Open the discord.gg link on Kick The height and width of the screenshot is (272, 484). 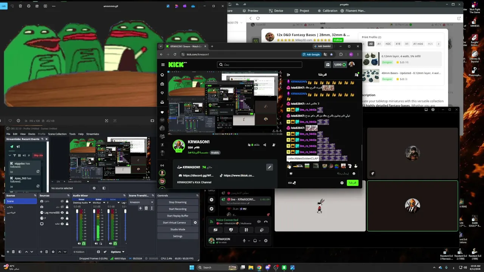coord(196,175)
